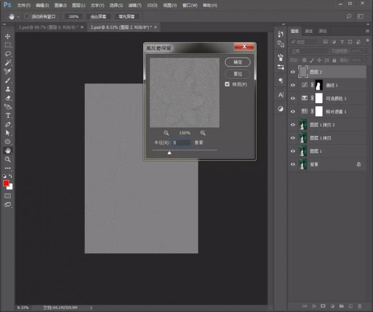Click the 确定 button in dialog
Image resolution: width=373 pixels, height=312 pixels.
click(238, 62)
